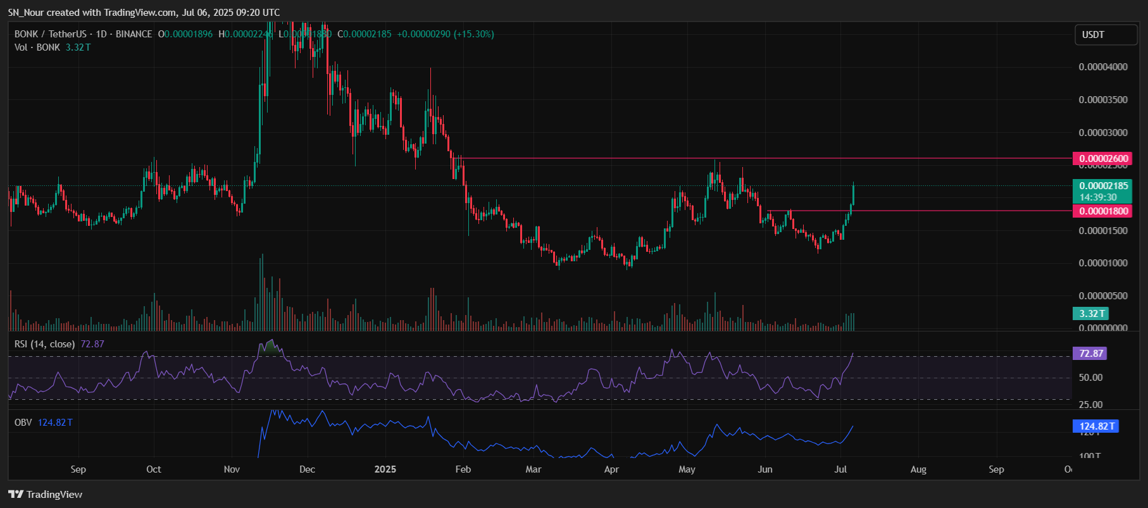Open the USDT currency selector
Viewport: 1148px width, 508px height.
click(x=1105, y=35)
